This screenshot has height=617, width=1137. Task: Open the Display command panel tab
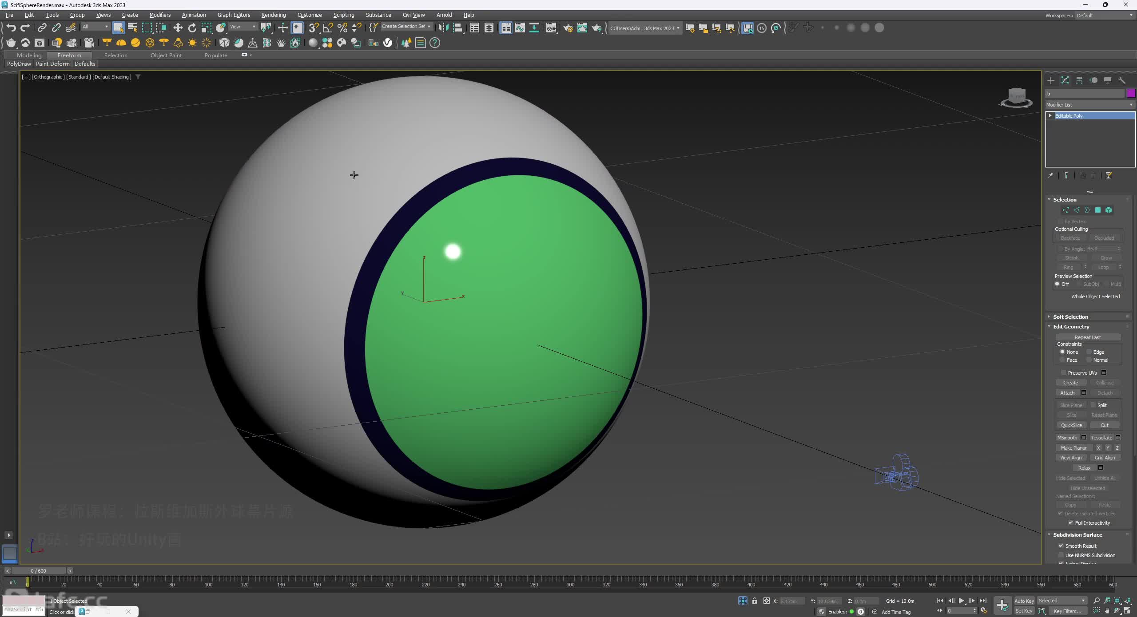point(1108,80)
